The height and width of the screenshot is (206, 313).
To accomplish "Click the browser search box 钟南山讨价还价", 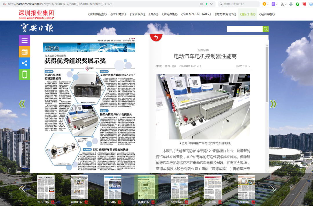I will (239, 4).
